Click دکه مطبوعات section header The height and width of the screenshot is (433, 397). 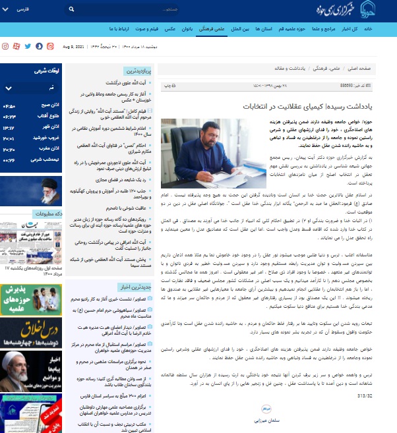[x=47, y=214]
